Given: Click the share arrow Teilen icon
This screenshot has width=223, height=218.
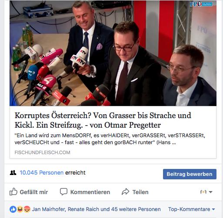Looking at the screenshot, I should (x=125, y=192).
